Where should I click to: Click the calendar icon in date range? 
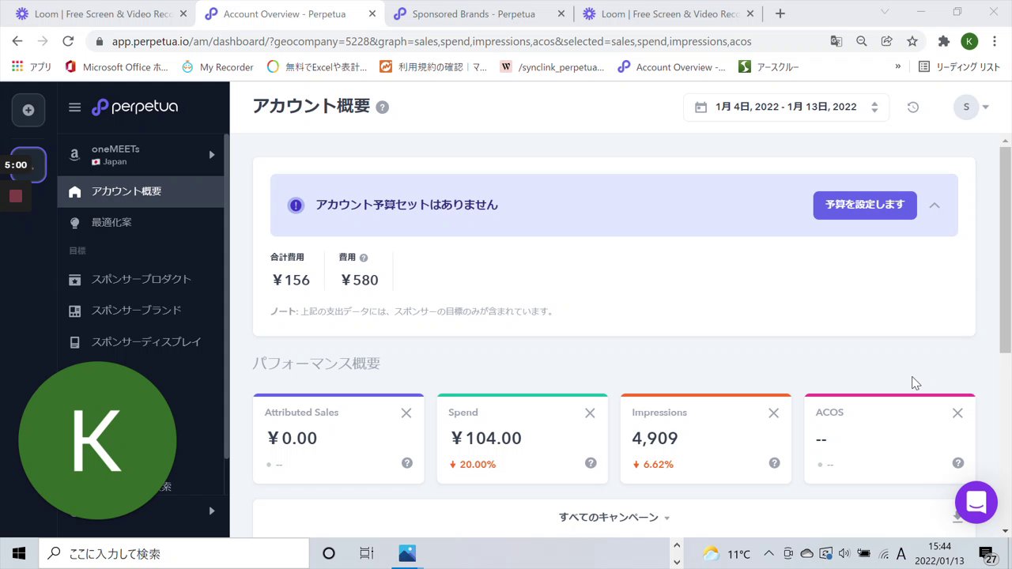tap(700, 107)
